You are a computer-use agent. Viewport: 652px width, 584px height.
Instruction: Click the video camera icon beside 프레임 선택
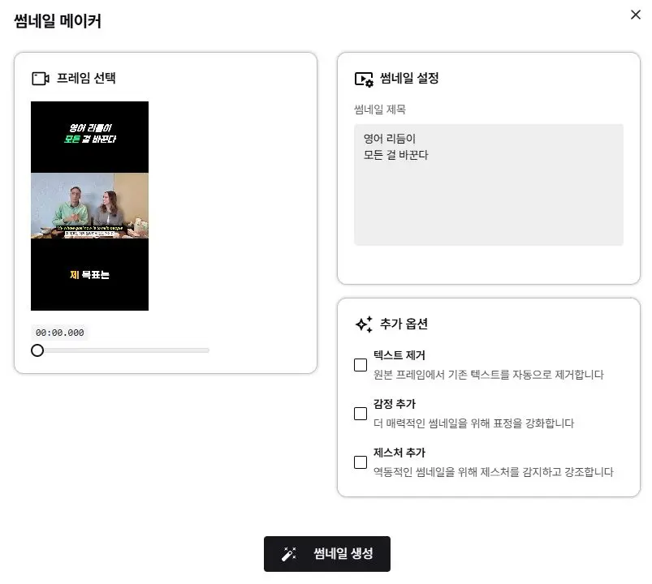pos(41,79)
